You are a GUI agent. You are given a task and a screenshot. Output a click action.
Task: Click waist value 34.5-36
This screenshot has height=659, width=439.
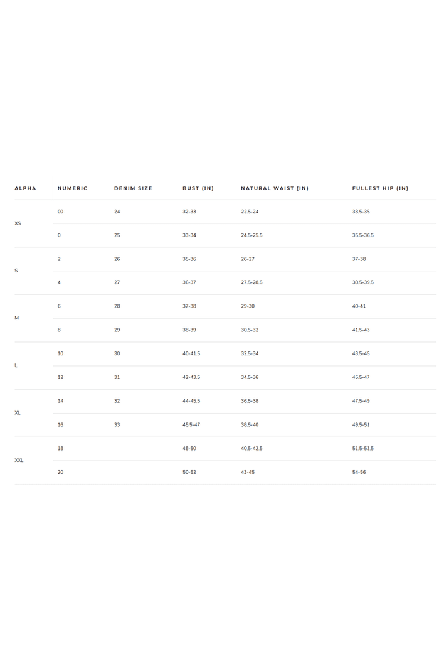pos(250,377)
